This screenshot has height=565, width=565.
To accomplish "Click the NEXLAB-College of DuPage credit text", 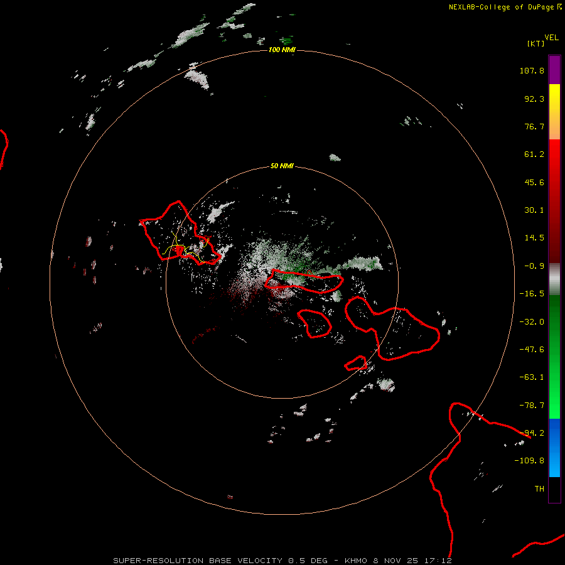I will click(x=505, y=7).
